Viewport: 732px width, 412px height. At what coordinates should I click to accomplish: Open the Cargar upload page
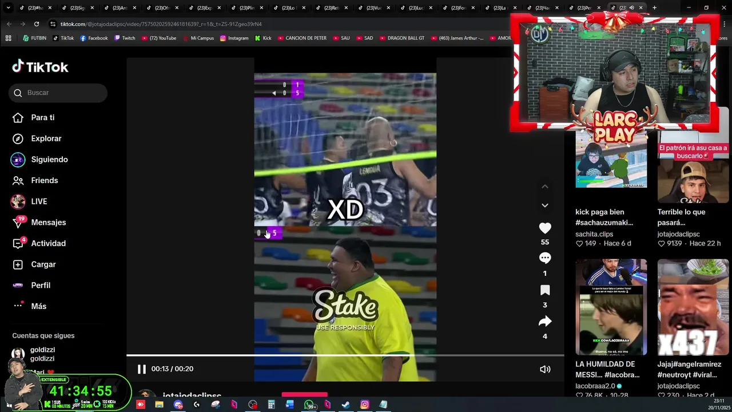click(x=35, y=264)
